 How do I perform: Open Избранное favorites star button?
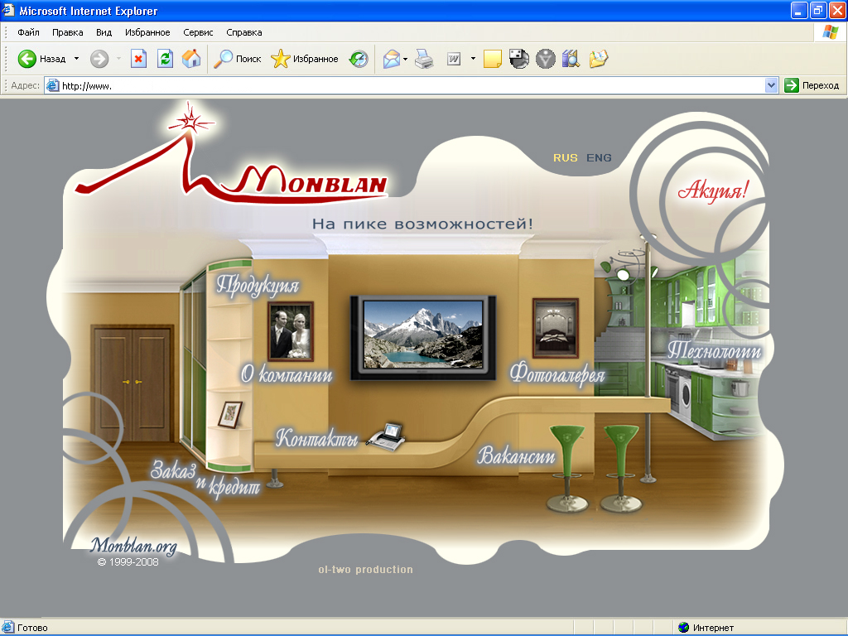click(x=304, y=59)
